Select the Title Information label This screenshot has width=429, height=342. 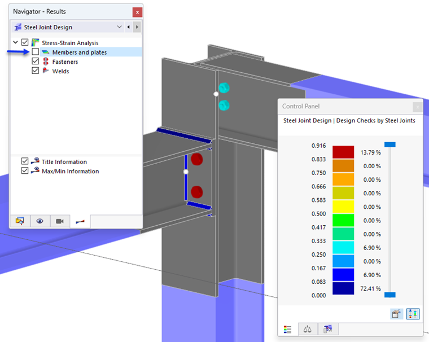coord(64,162)
